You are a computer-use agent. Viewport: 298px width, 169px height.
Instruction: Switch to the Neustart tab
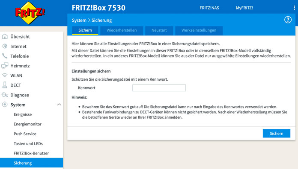[159, 30]
